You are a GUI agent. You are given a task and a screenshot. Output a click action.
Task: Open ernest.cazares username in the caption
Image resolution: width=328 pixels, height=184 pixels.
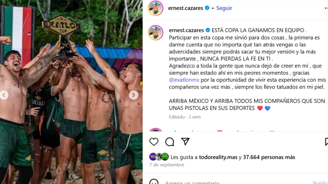pos(186,30)
